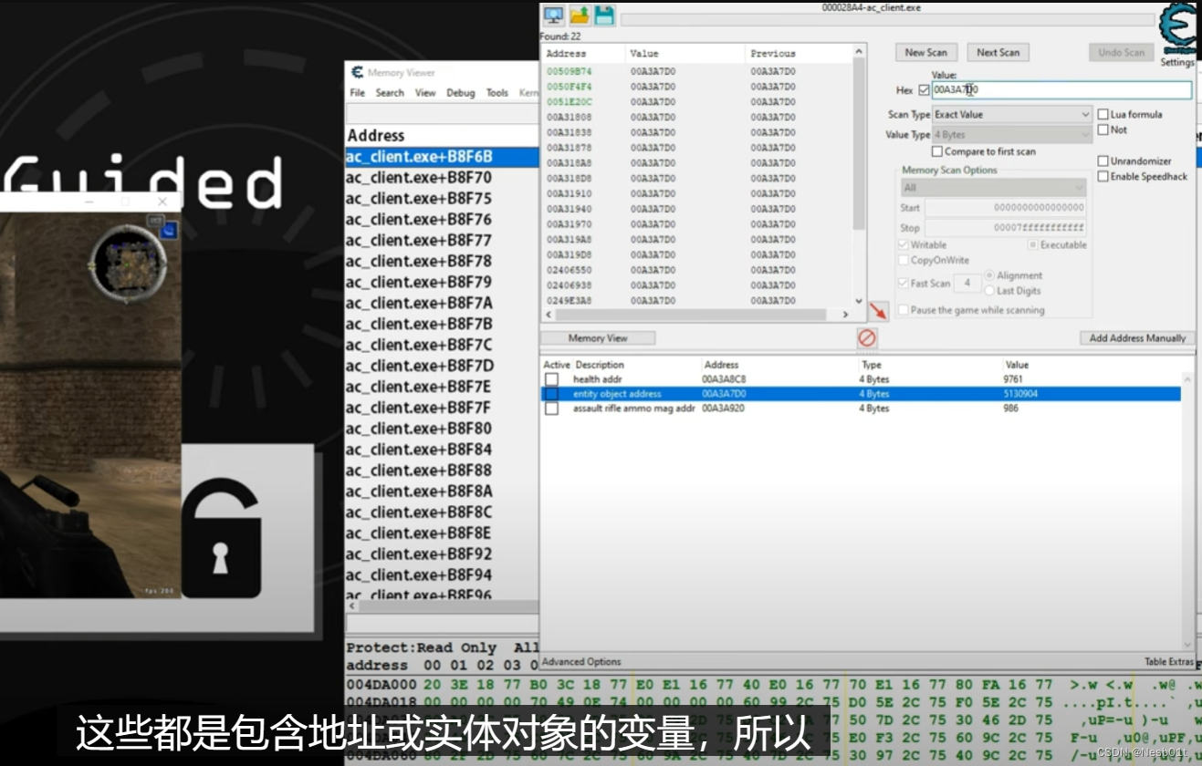Click the address table vertical scrollbar
Screen dimensions: 1202x766
pos(1188,512)
